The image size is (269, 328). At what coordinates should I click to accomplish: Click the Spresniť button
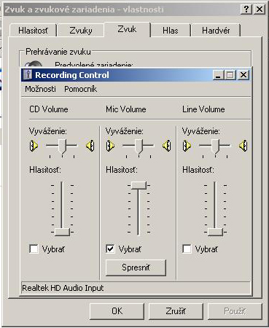tap(136, 268)
